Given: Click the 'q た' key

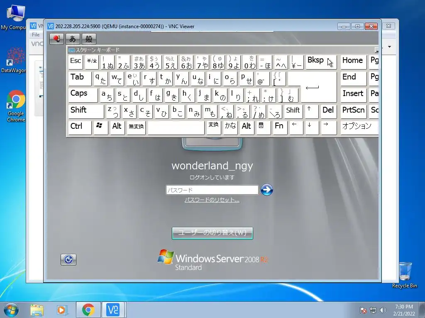Looking at the screenshot, I should [100, 78].
